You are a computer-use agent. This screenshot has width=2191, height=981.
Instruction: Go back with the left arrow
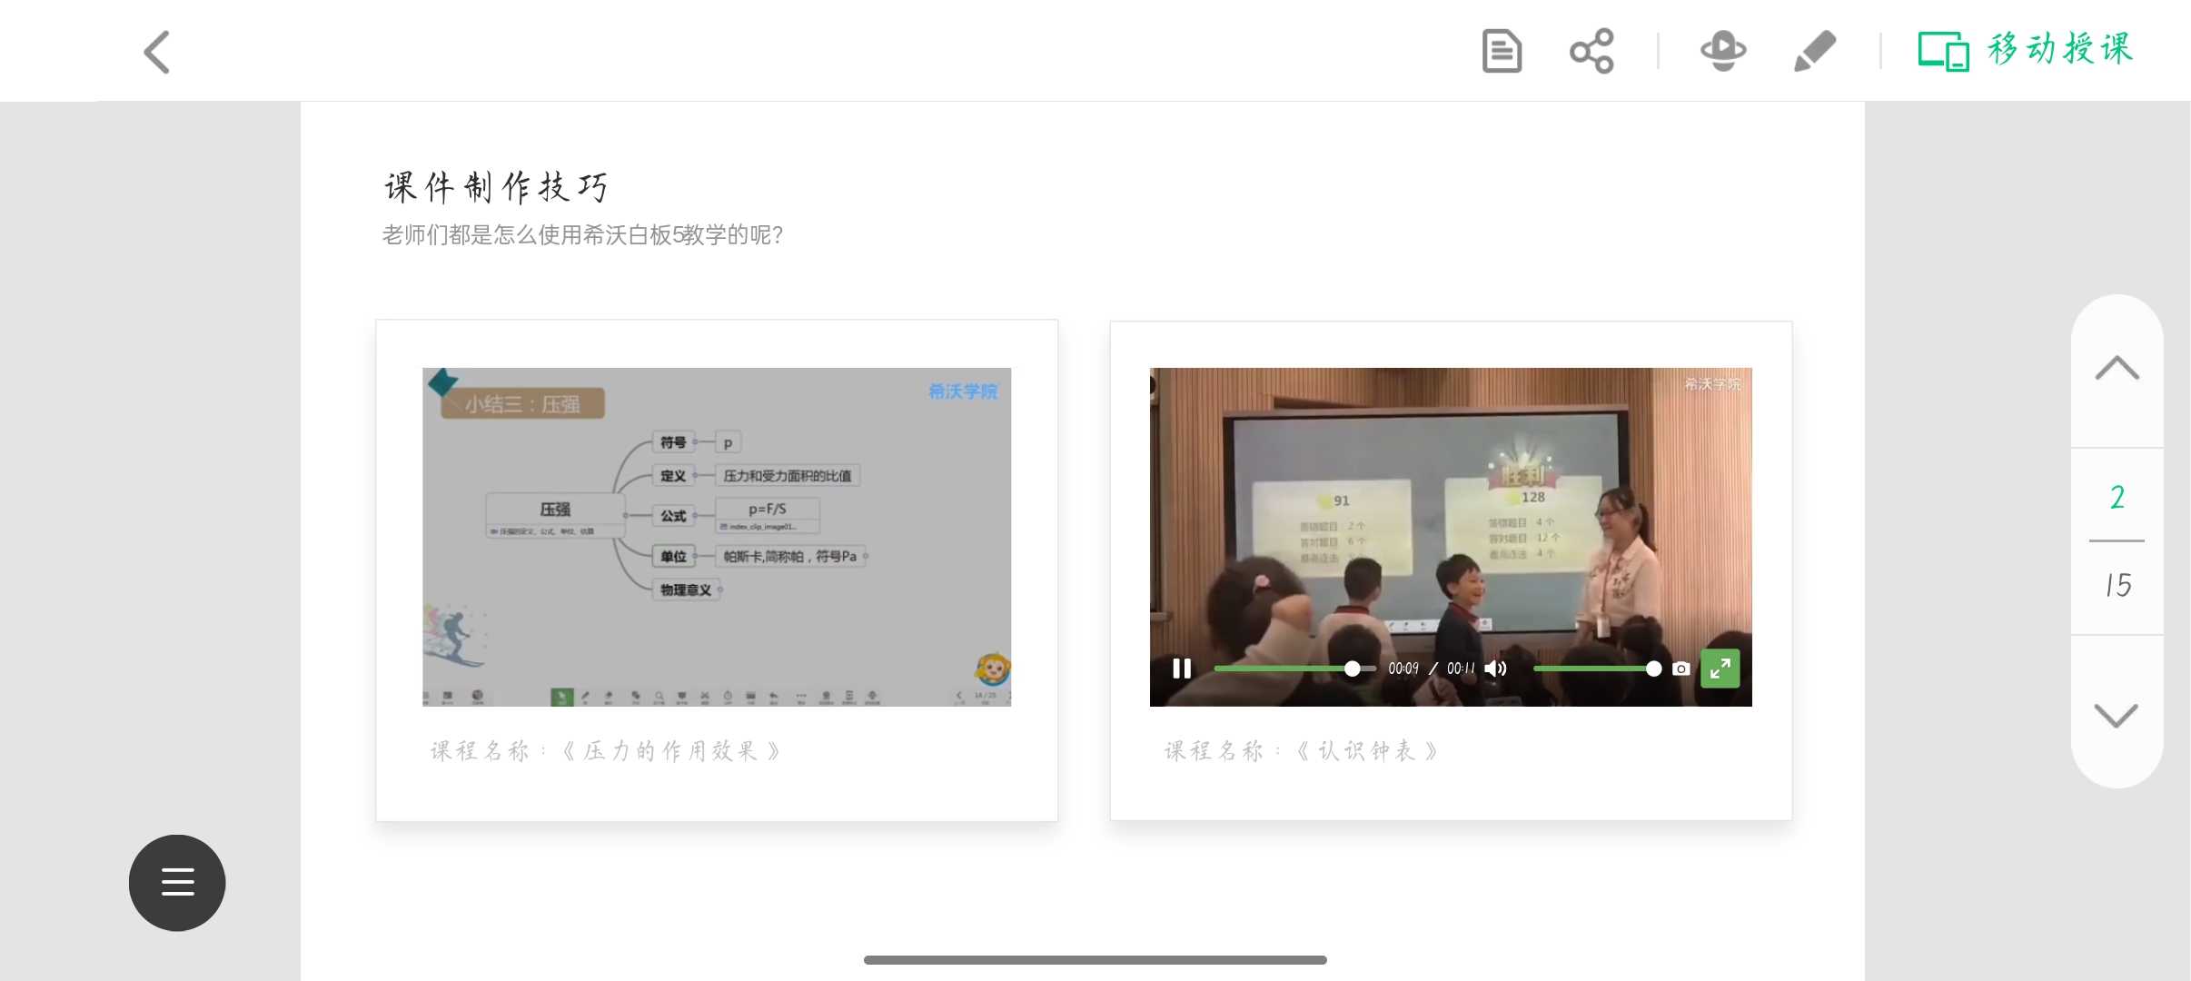[x=157, y=52]
